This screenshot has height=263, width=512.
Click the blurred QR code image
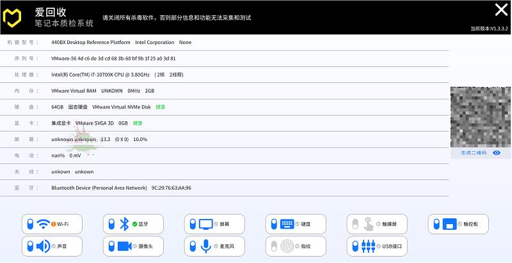480,116
